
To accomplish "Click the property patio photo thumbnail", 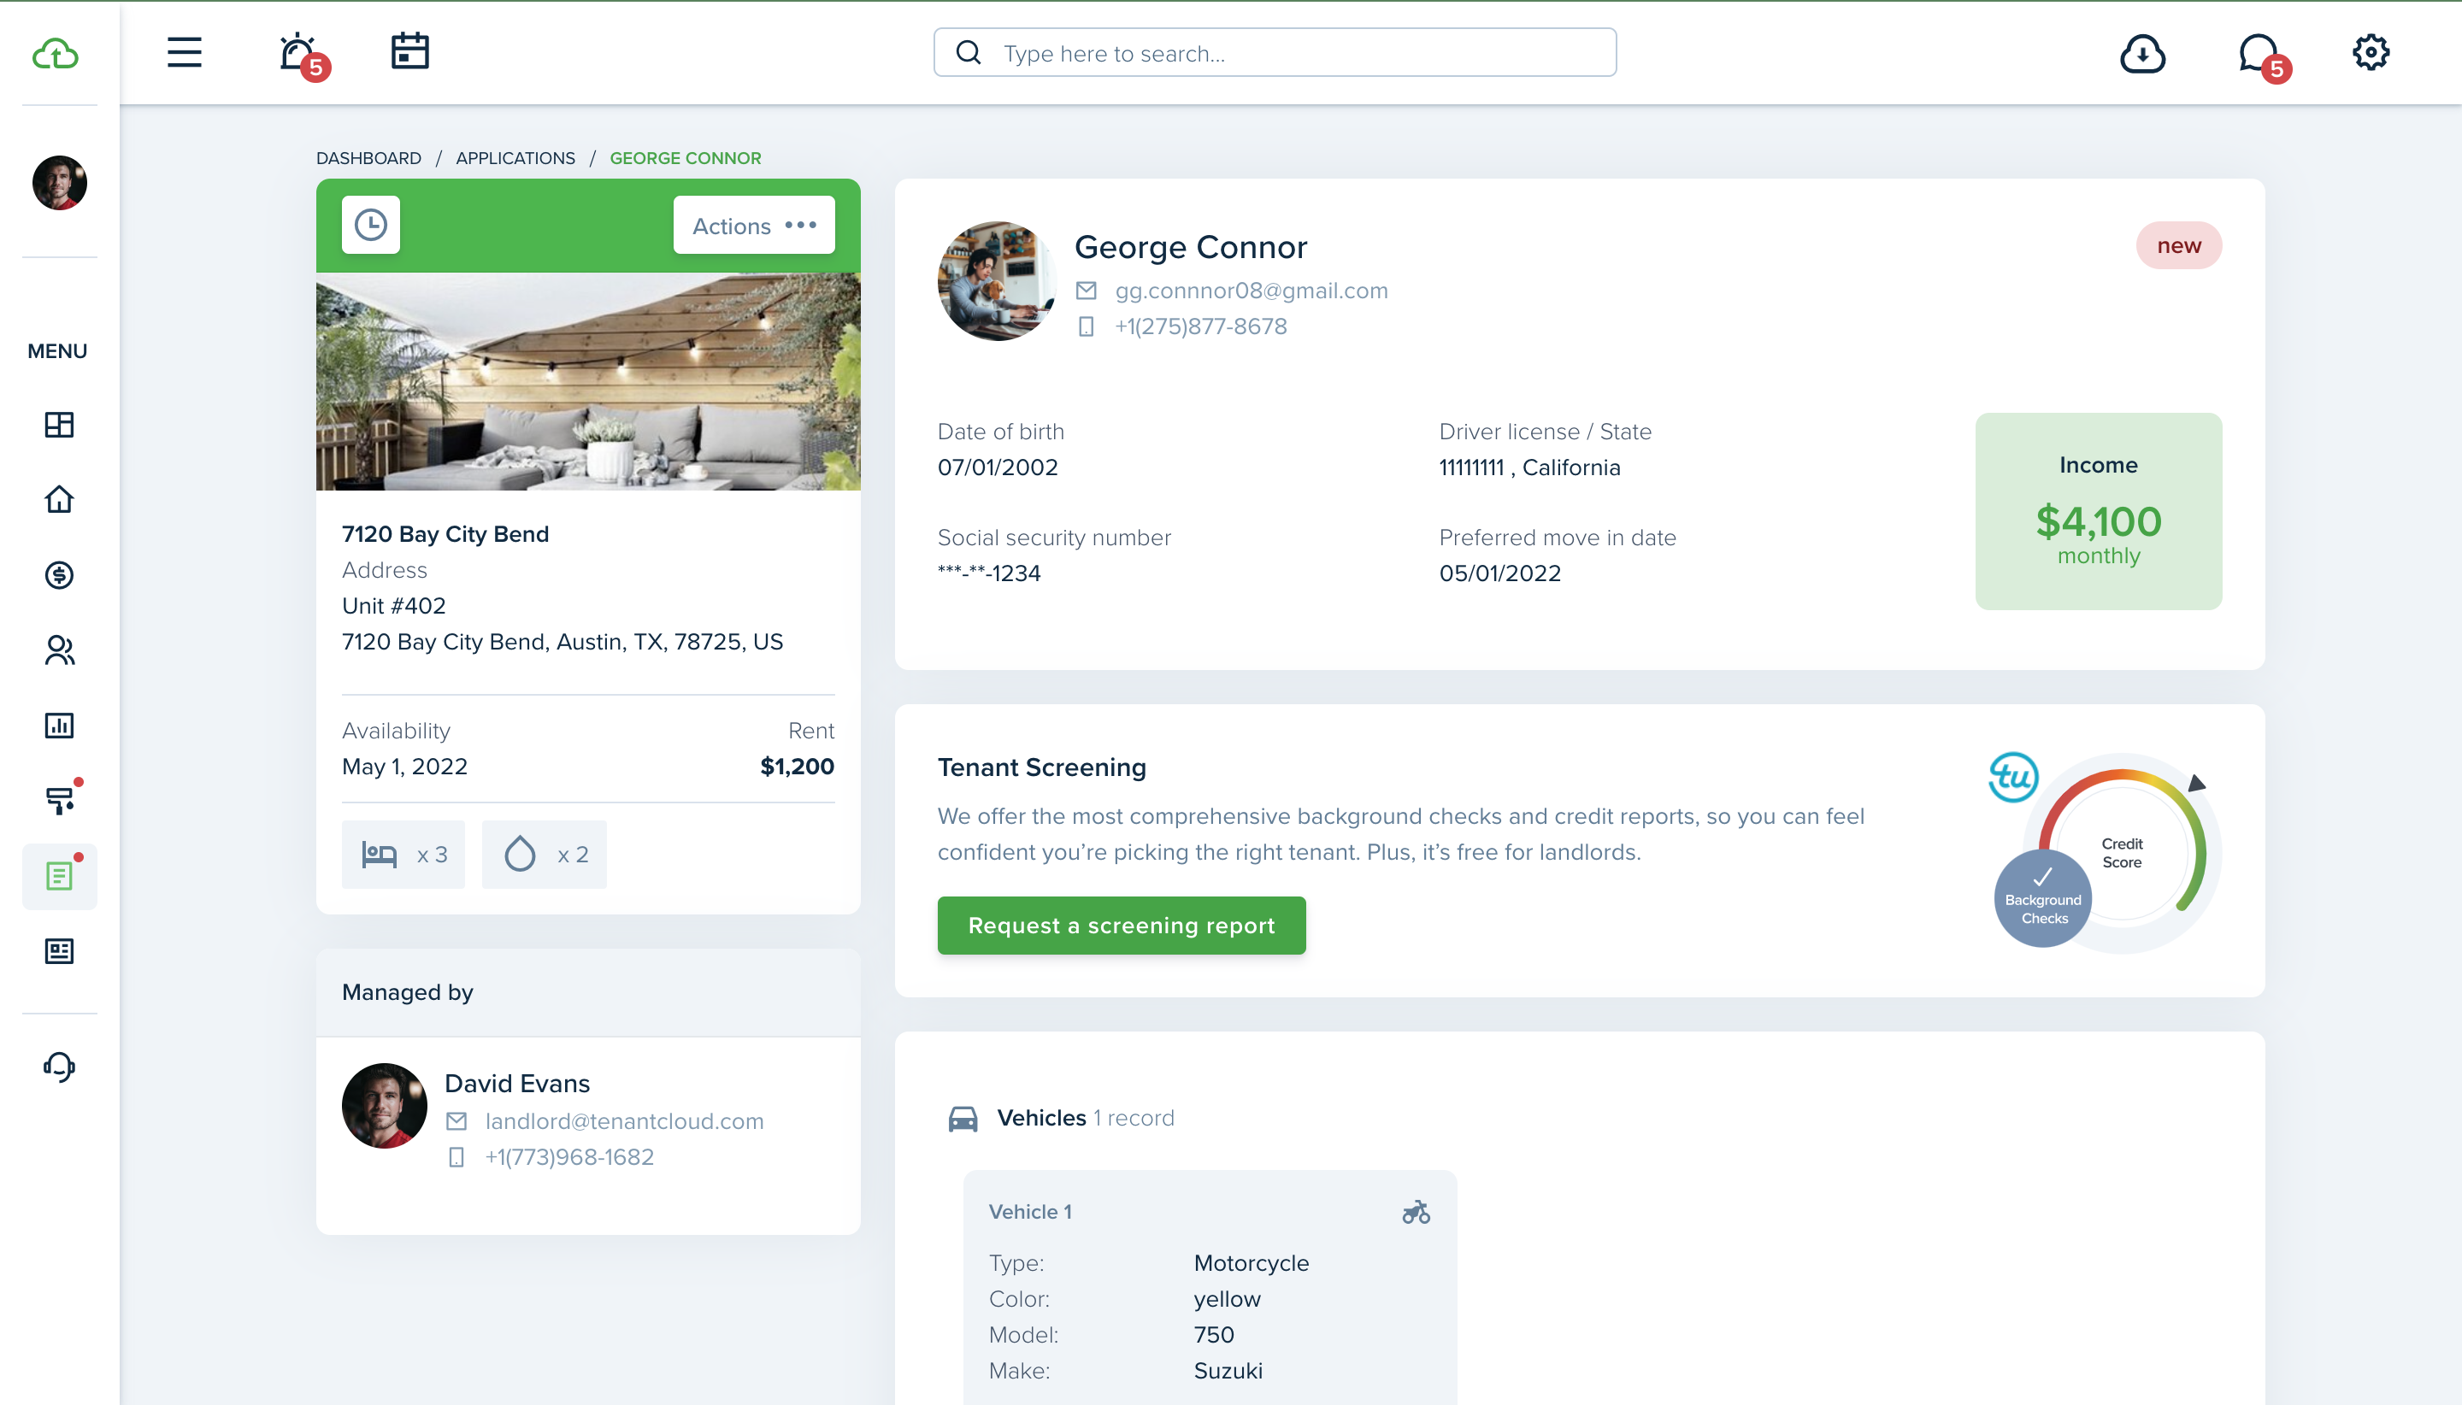I will [x=588, y=381].
